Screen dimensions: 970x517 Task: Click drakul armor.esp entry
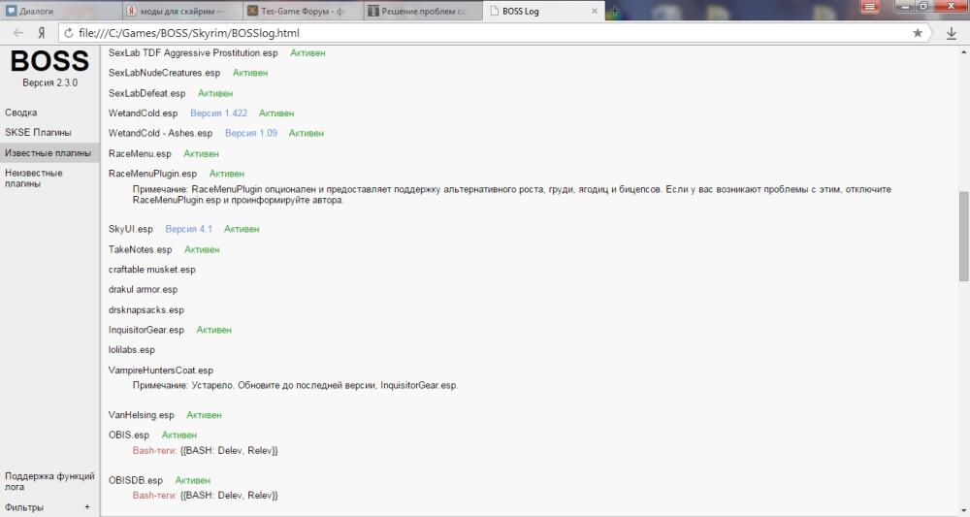click(x=143, y=289)
